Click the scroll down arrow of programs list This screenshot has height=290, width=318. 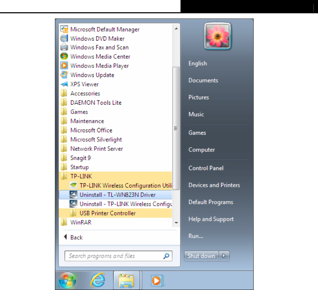(176, 223)
